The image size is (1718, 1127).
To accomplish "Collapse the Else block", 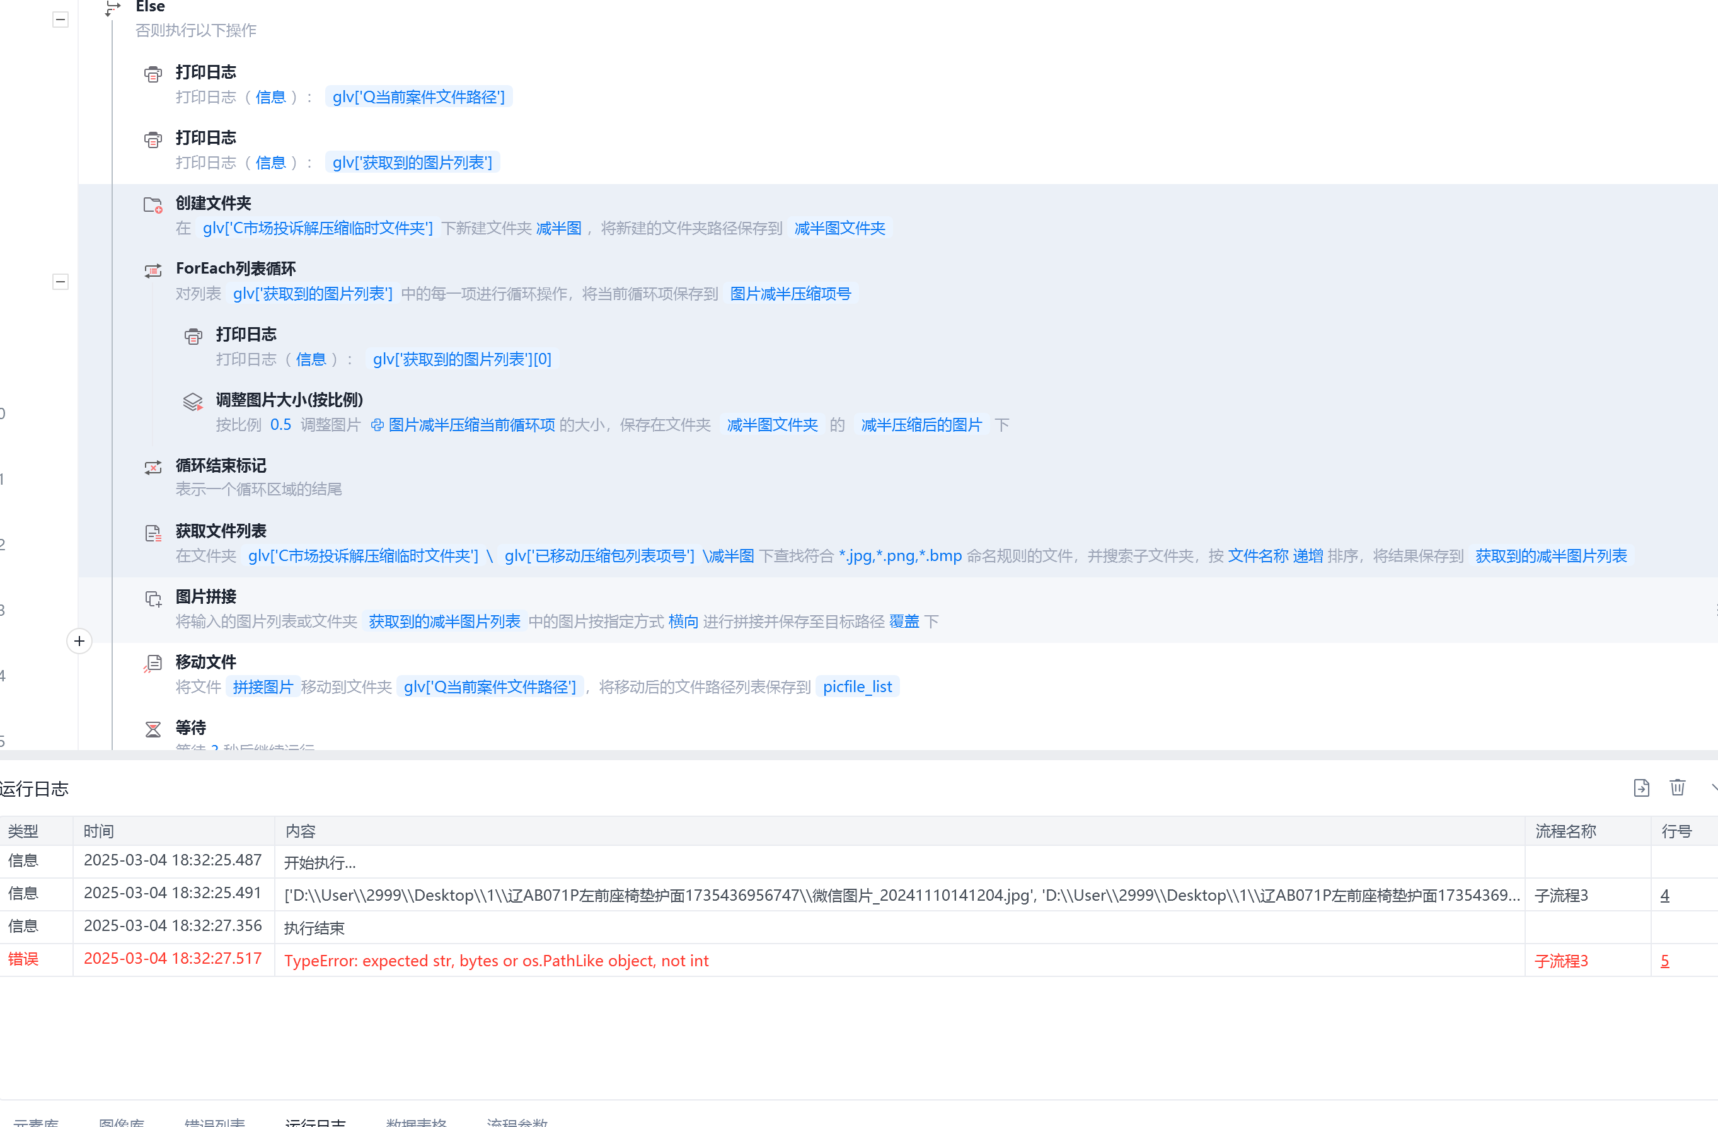I will pos(61,20).
